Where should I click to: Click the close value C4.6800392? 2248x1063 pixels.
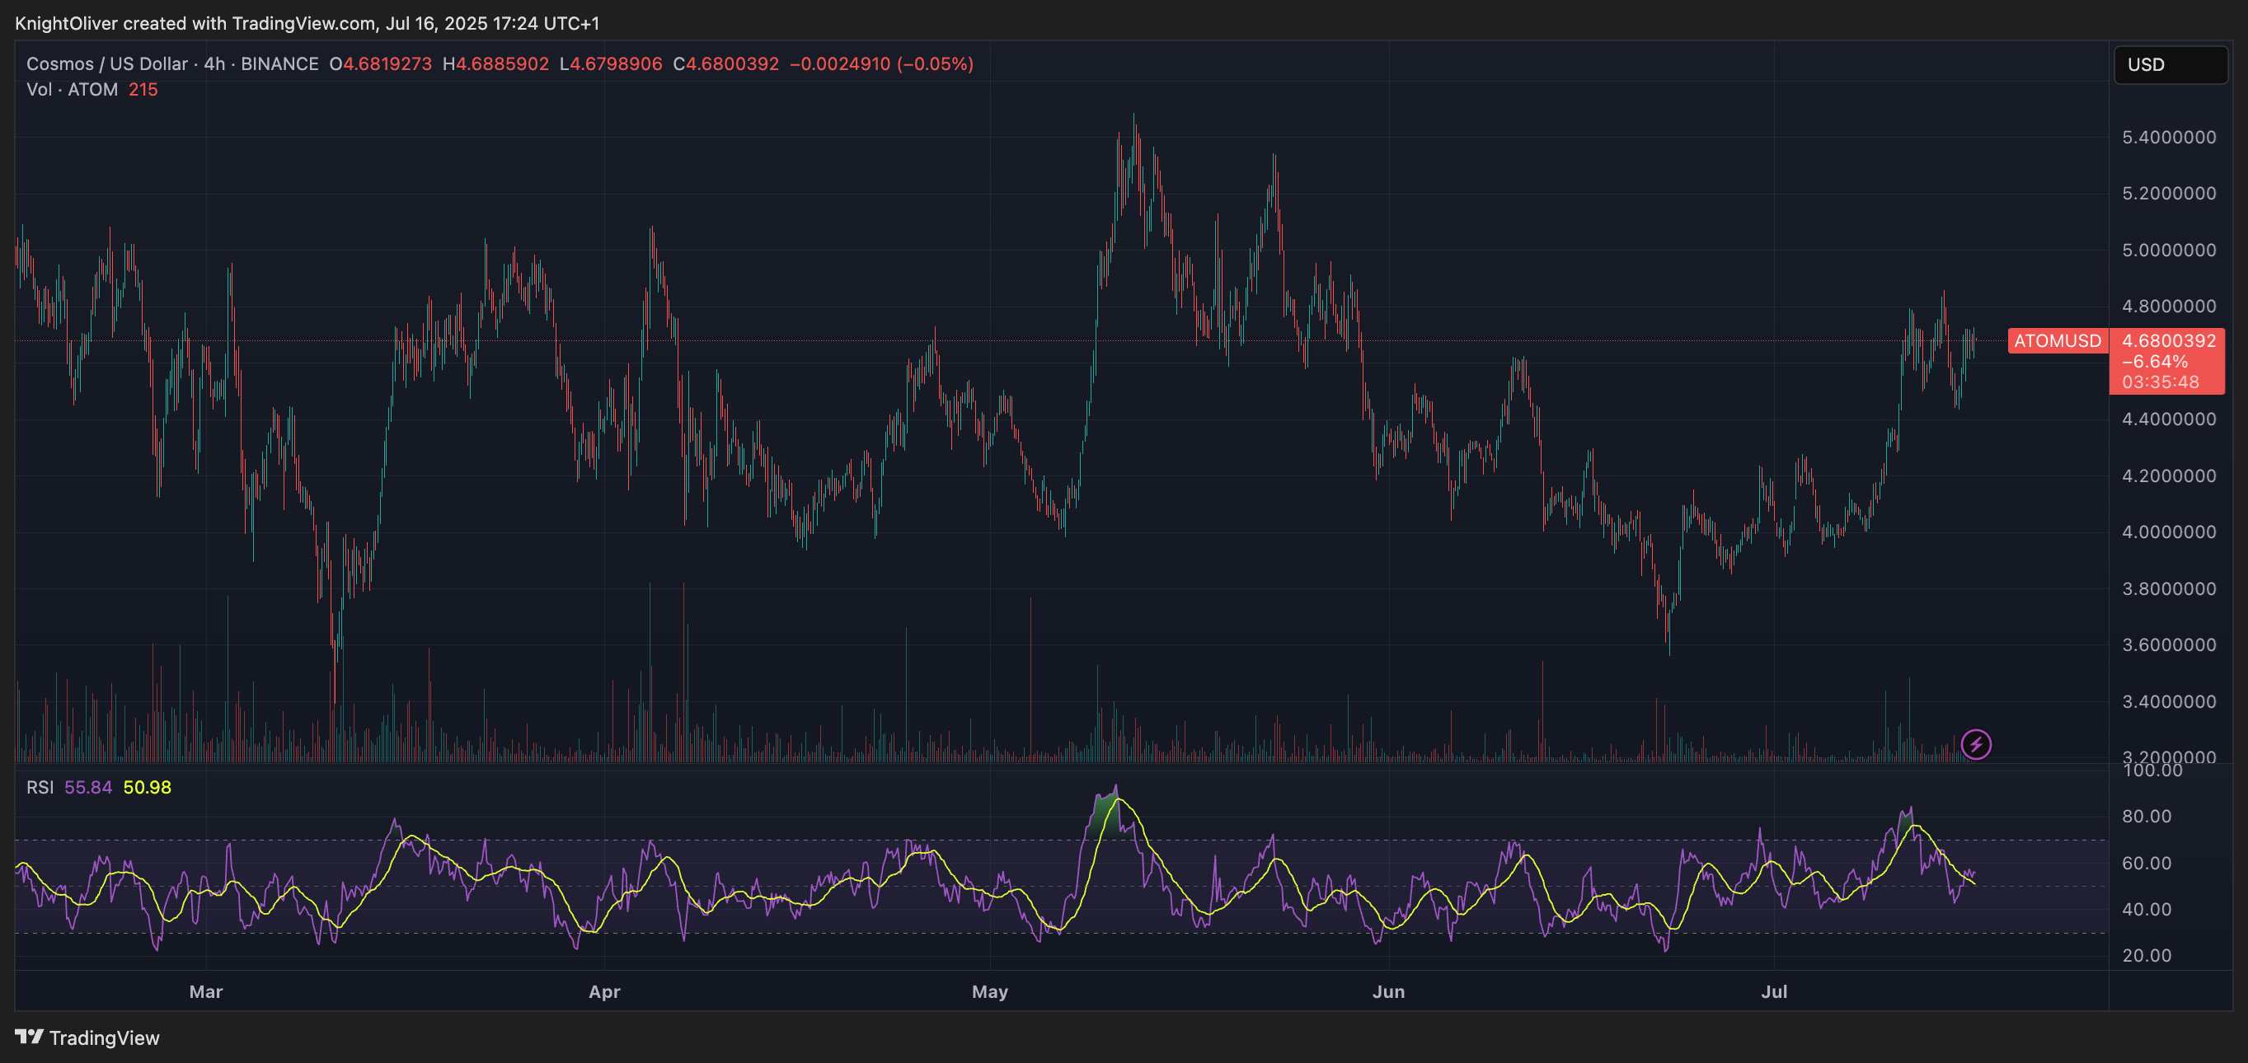[725, 63]
